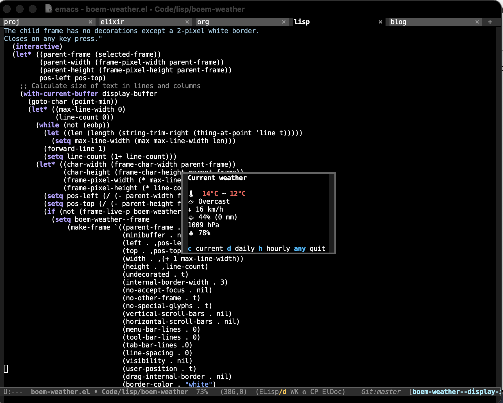Select the blog tab
The height and width of the screenshot is (403, 503).
point(430,22)
